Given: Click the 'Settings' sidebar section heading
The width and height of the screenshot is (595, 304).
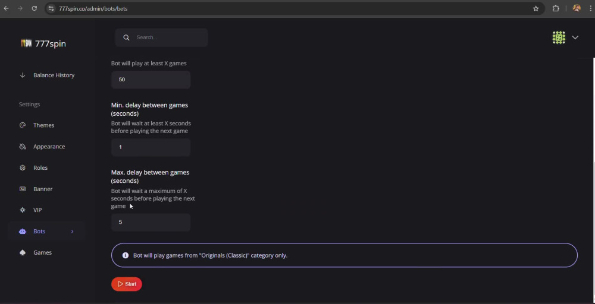Looking at the screenshot, I should click(x=29, y=104).
